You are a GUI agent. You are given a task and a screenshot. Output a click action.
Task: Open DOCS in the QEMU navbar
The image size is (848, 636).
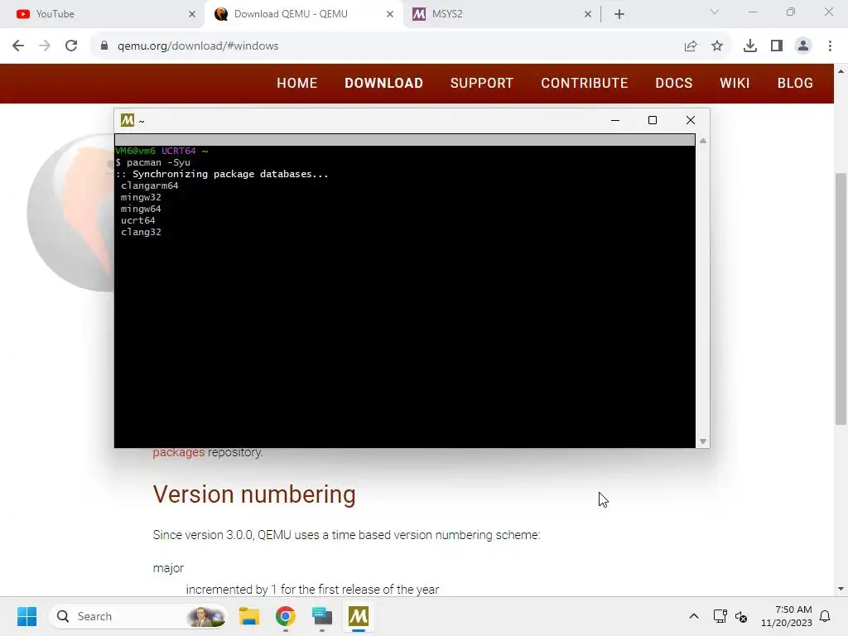pos(674,83)
